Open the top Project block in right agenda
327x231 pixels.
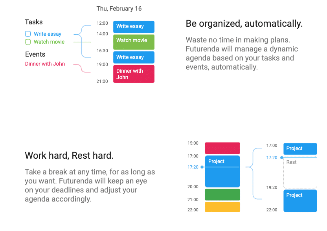[300, 148]
